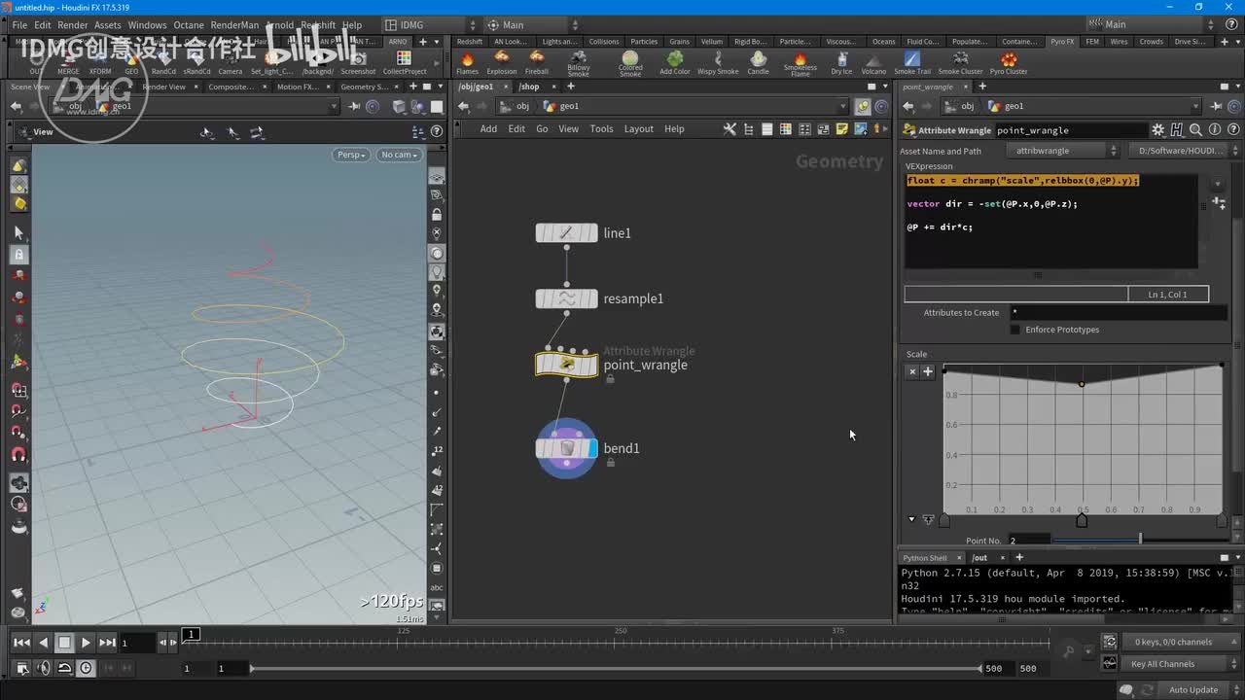Open the No cam camera dropdown
The image size is (1245, 700).
(x=399, y=155)
